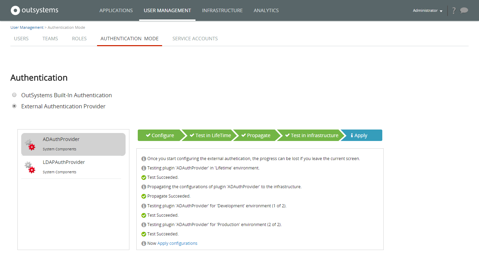Select OutSystems Built-In Authentication radio button
Image resolution: width=479 pixels, height=258 pixels.
[x=14, y=95]
